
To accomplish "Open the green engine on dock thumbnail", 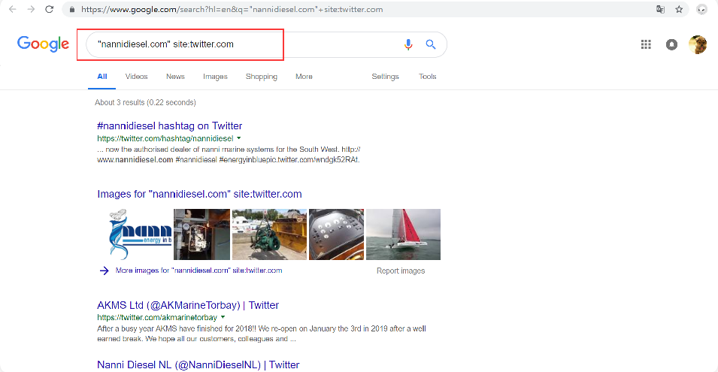I will tap(269, 234).
